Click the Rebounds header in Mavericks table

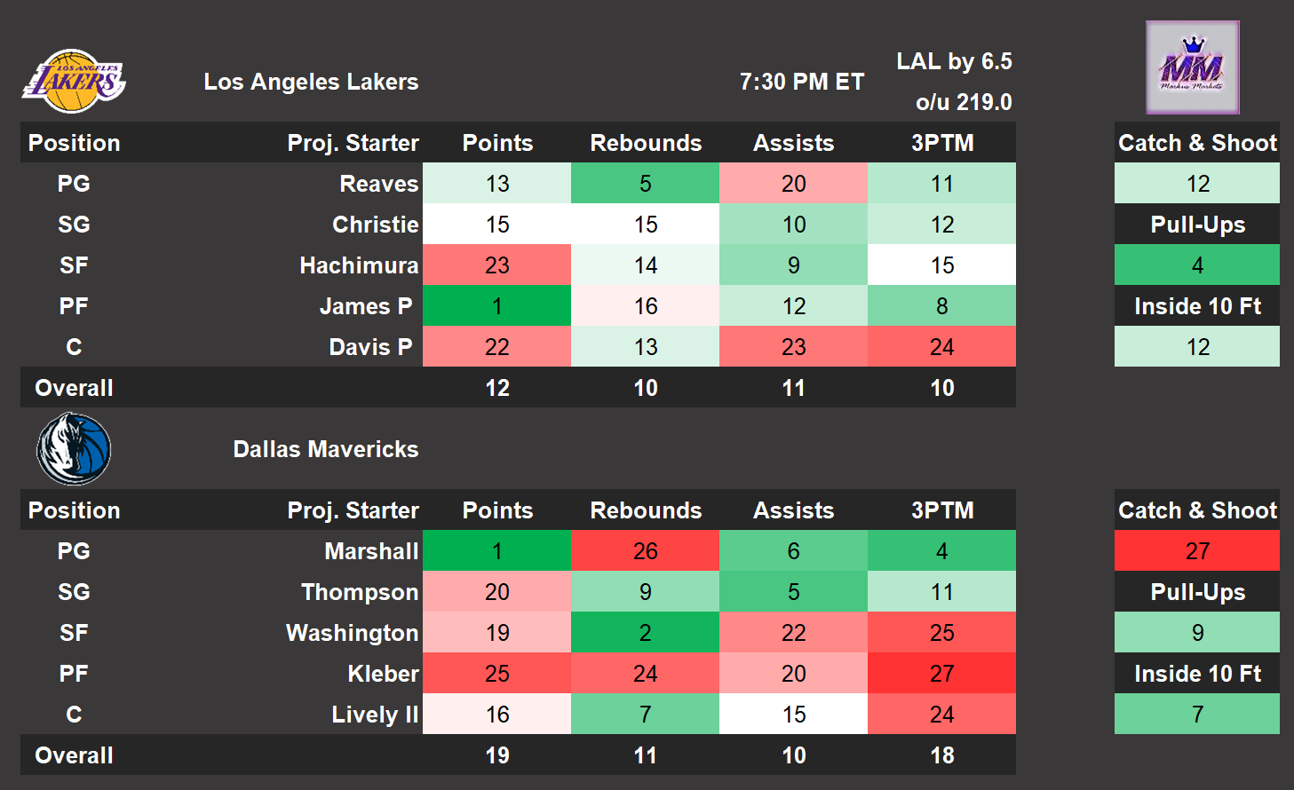coord(646,510)
